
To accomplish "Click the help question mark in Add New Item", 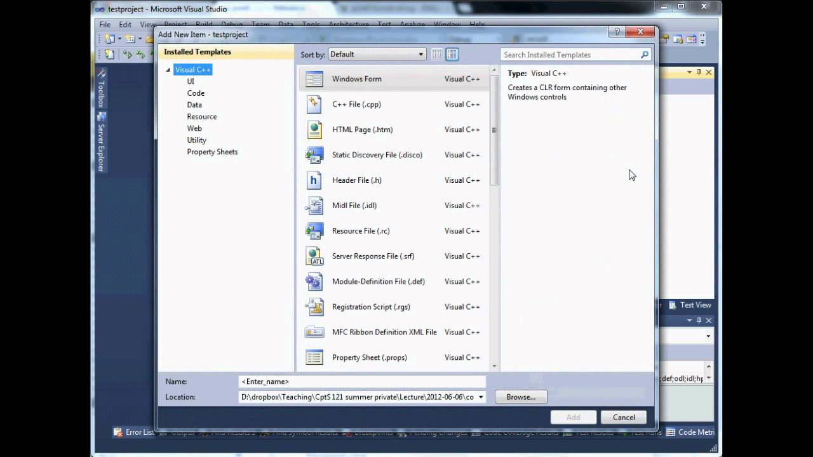I will click(x=615, y=32).
